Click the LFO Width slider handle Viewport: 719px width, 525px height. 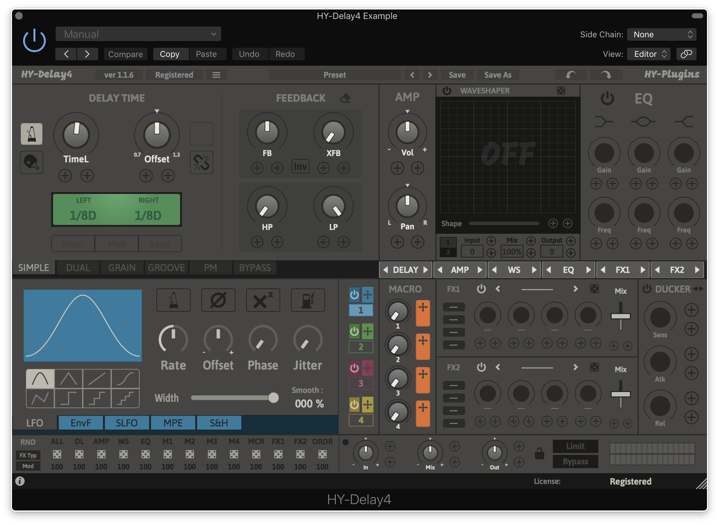coord(273,398)
